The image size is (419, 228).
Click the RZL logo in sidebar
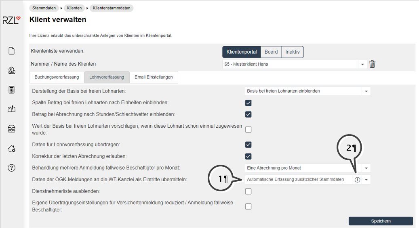click(11, 20)
